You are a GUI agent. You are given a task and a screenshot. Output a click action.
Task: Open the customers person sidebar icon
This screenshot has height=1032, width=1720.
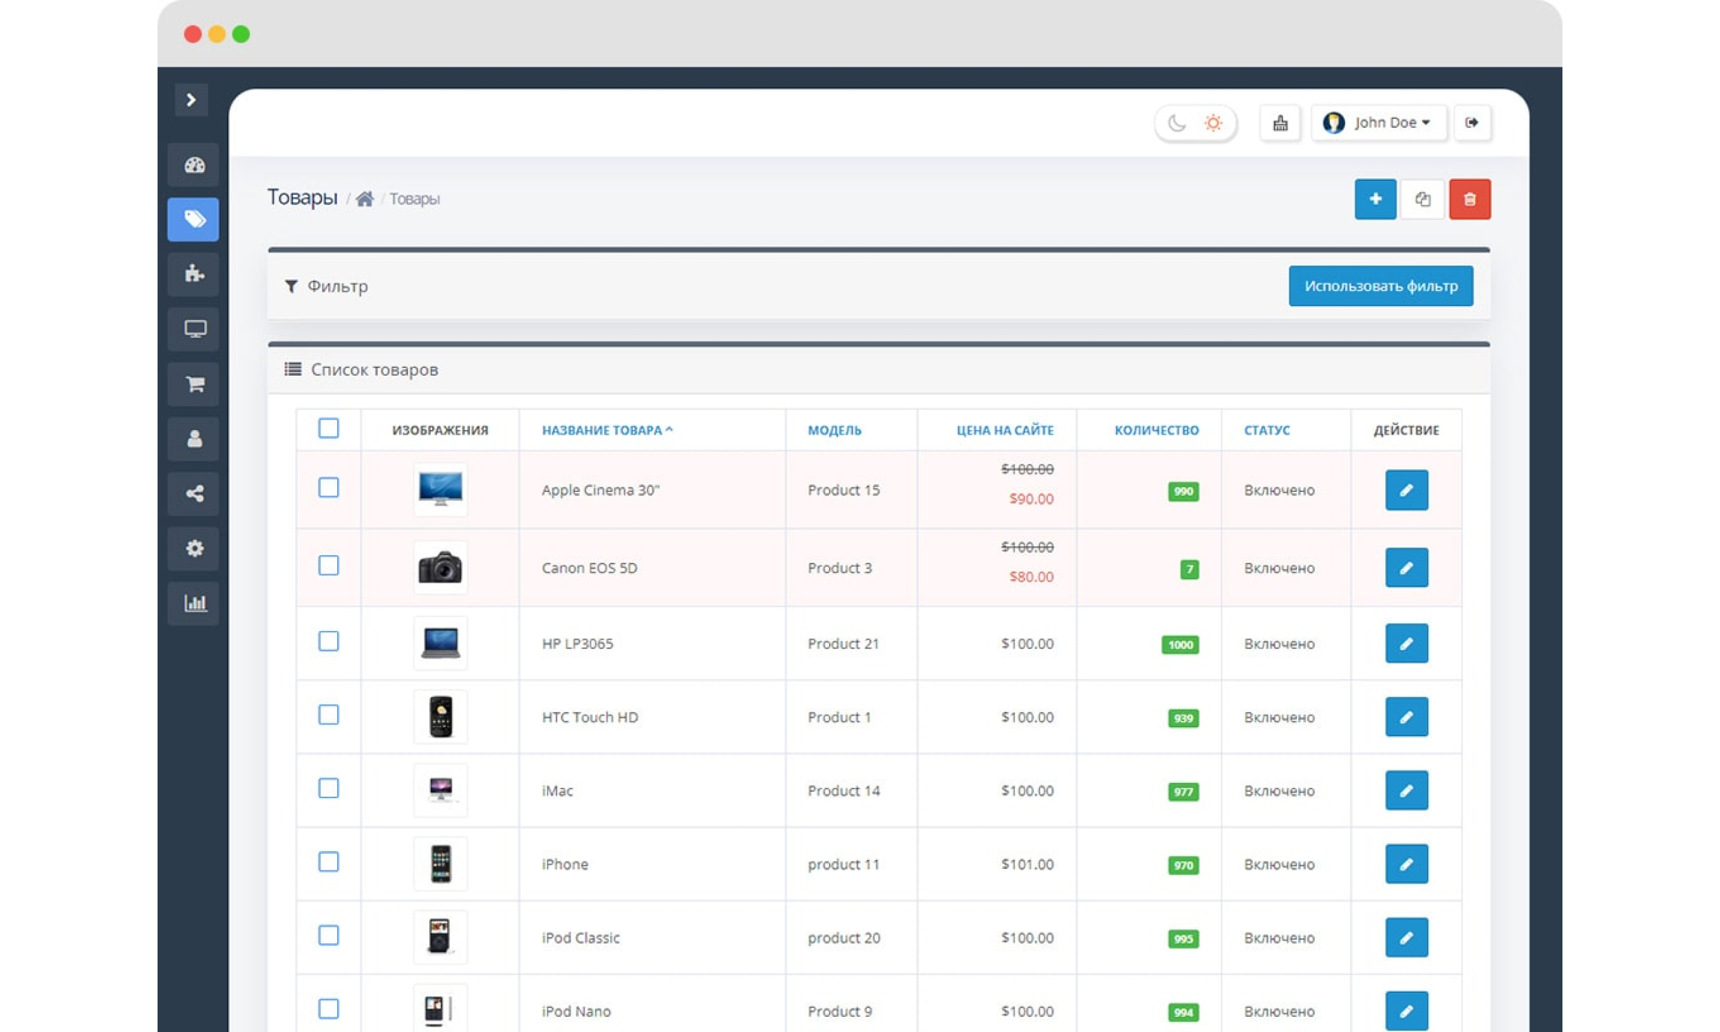pos(194,439)
